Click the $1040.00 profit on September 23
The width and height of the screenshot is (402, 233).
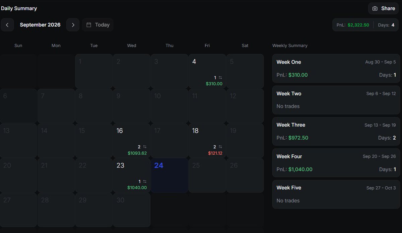click(137, 188)
